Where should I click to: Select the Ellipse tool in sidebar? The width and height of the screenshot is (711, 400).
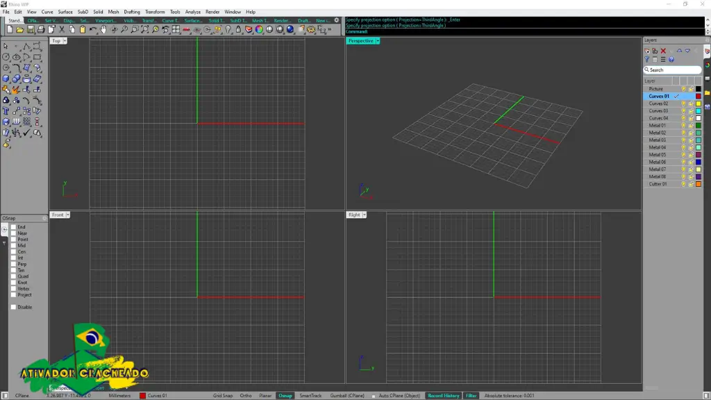pos(17,57)
